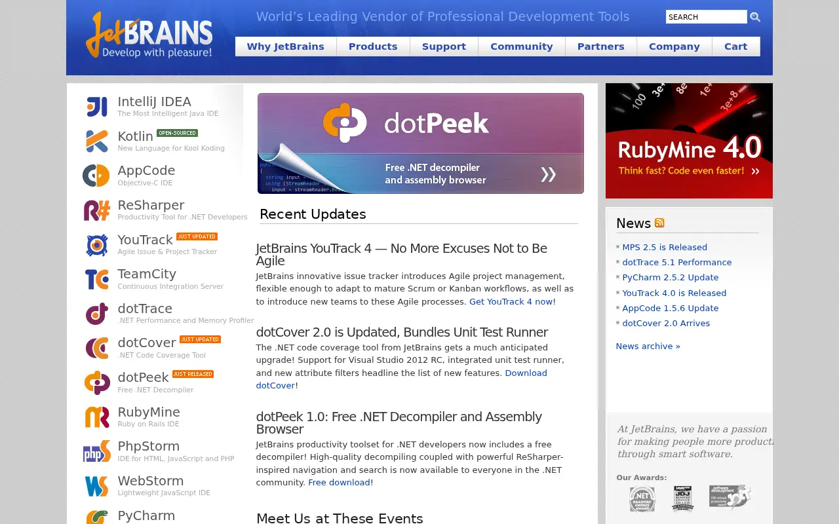Click the Recent Updates heading
This screenshot has height=524, width=839.
[x=313, y=214]
